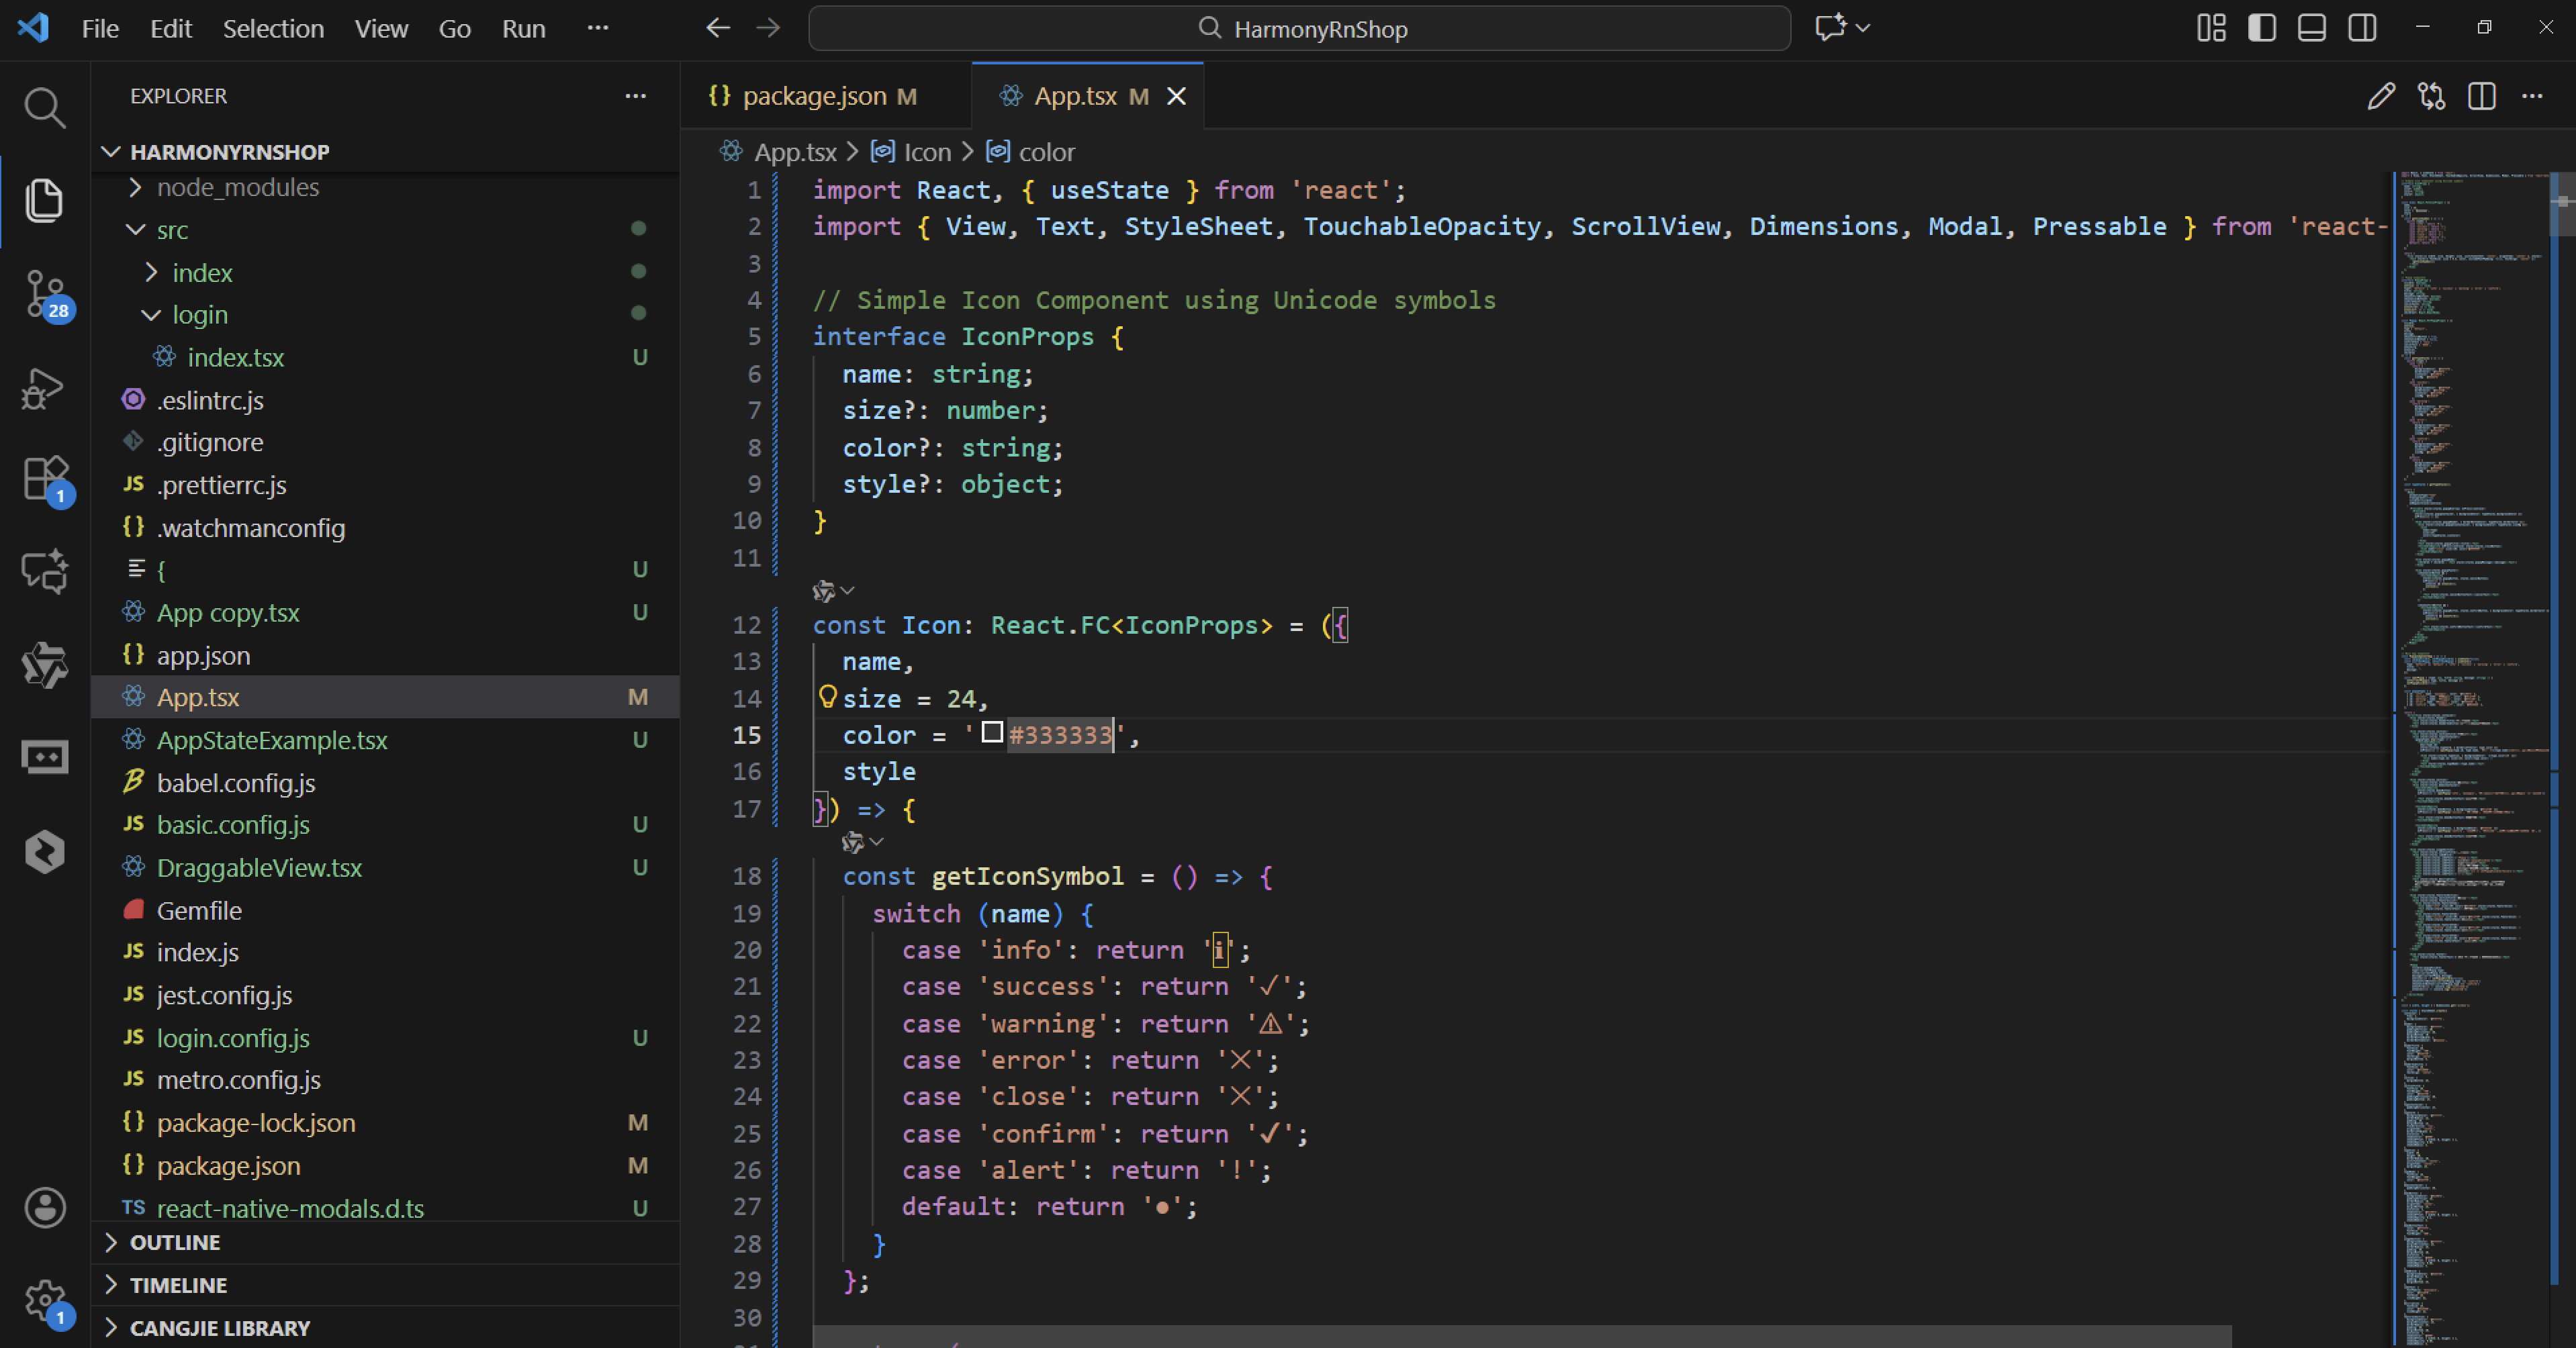Open AppStateExample.tsx from the explorer
The image size is (2576, 1348).
(272, 740)
